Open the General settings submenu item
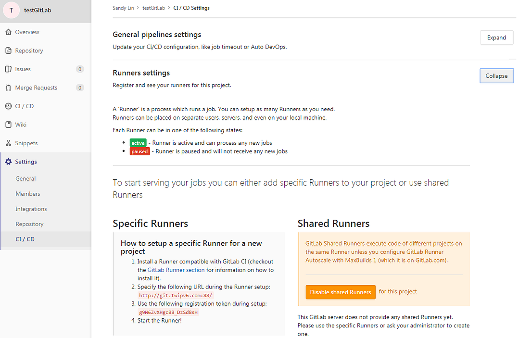The width and height of the screenshot is (531, 338). (x=25, y=178)
